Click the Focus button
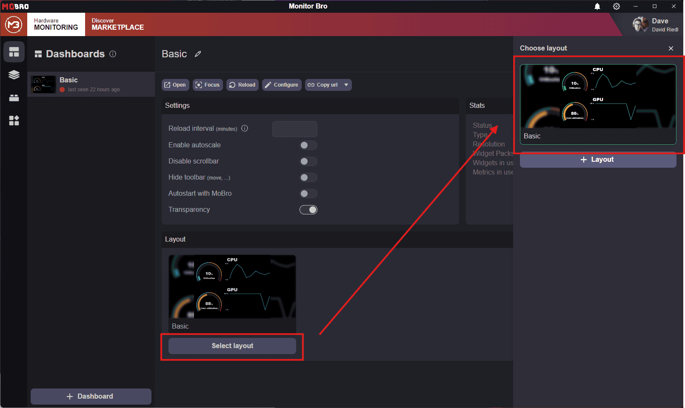Screen dimensions: 685x408 coord(208,85)
